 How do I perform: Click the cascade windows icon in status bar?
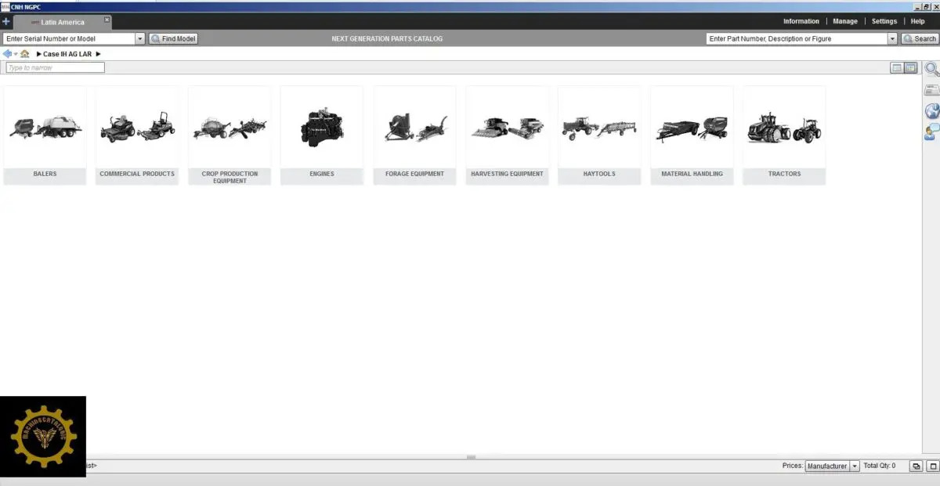(x=915, y=466)
